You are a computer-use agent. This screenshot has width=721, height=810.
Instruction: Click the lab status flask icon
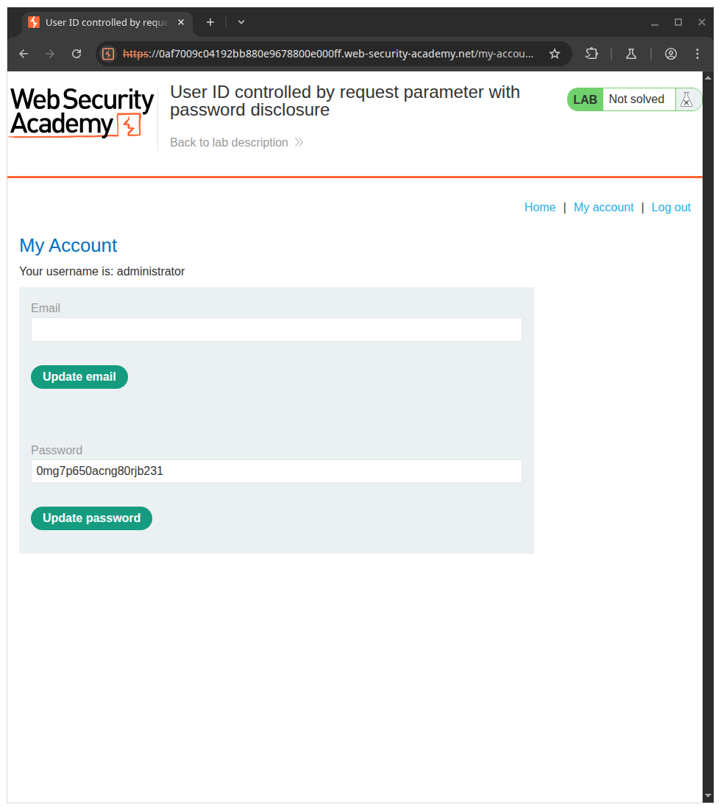pos(686,99)
